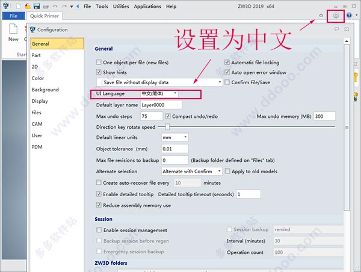The width and height of the screenshot is (361, 272).
Task: Enable One object per file checkbox
Action: pos(99,62)
